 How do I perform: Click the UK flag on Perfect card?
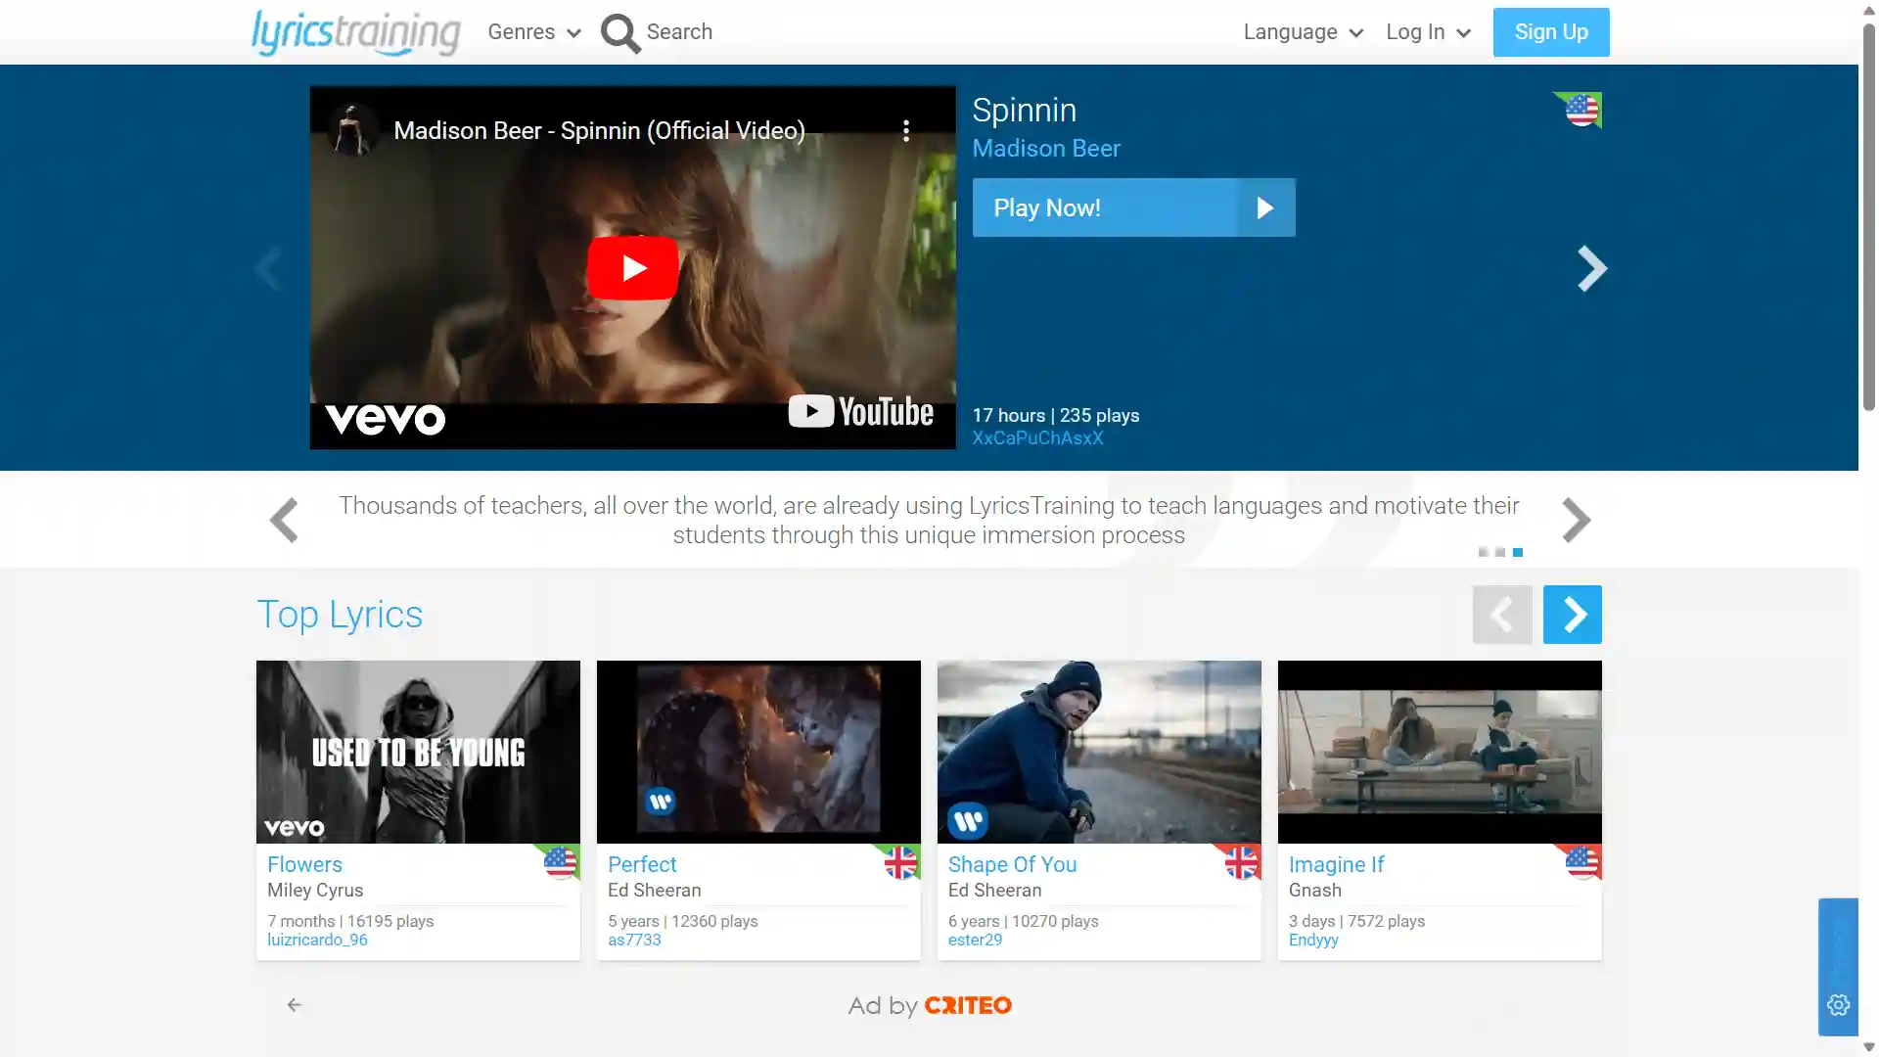click(x=900, y=862)
